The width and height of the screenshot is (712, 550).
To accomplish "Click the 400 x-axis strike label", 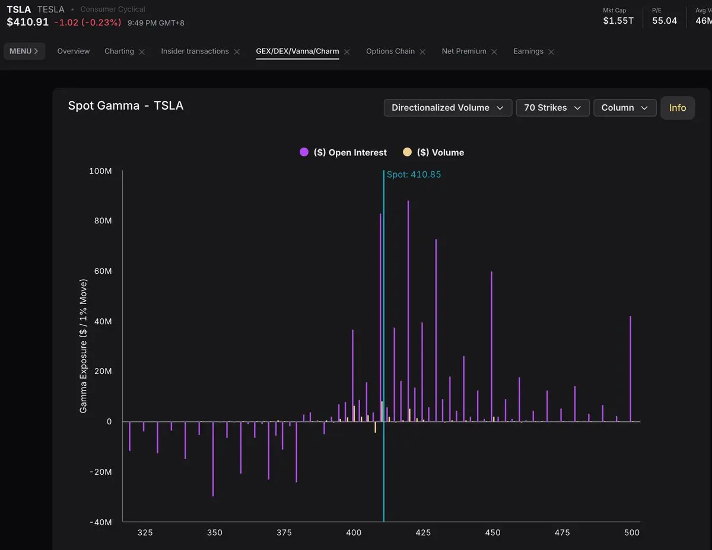I will pos(354,532).
